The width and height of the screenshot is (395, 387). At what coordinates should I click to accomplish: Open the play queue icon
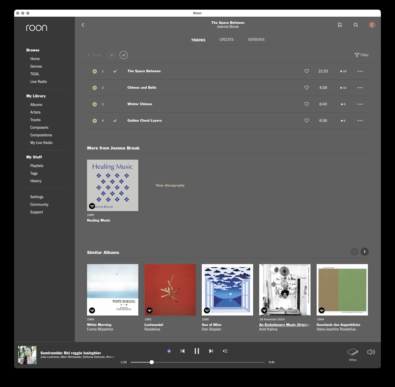(225, 351)
